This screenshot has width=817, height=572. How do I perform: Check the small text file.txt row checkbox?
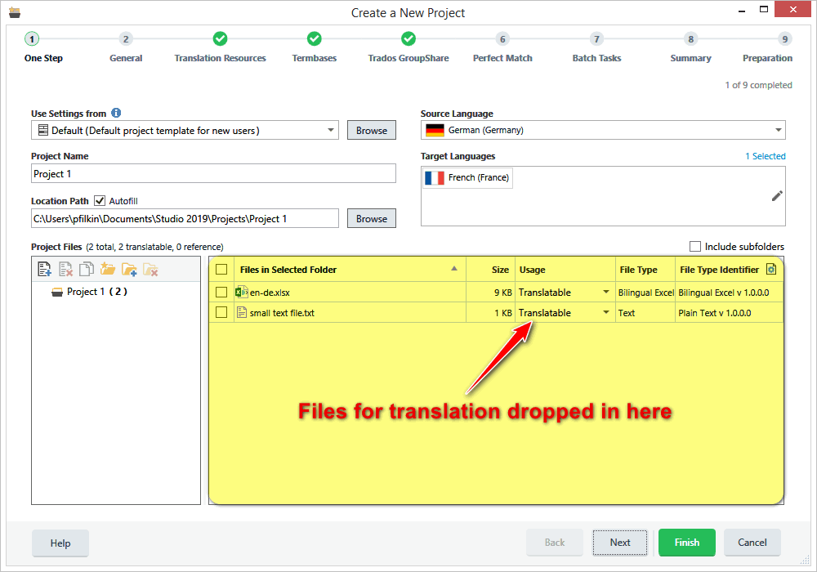pos(221,313)
